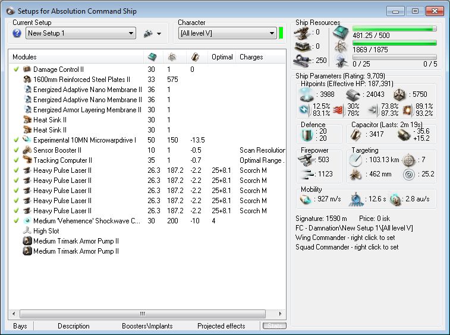The image size is (450, 335).
Task: Click the Medium 'Vehemence' Shockwave Charge module icon
Action: pos(27,221)
